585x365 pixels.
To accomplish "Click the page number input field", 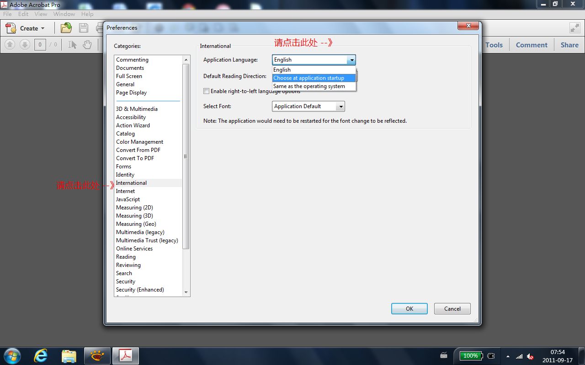I will pyautogui.click(x=40, y=44).
